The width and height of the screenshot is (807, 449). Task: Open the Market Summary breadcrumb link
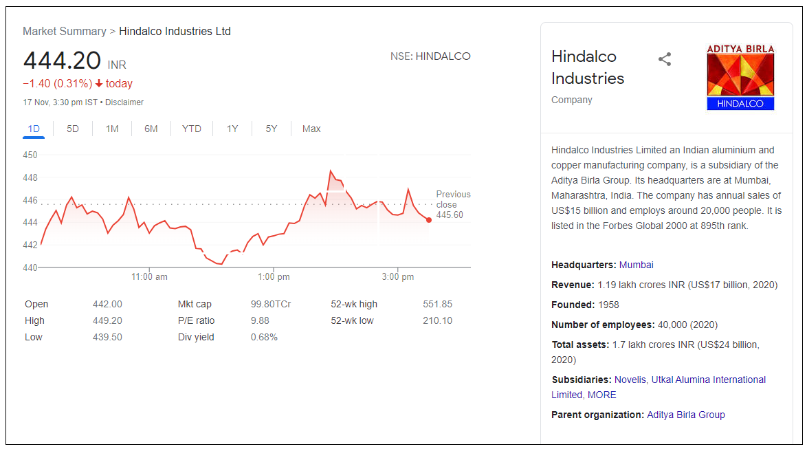[x=65, y=32]
